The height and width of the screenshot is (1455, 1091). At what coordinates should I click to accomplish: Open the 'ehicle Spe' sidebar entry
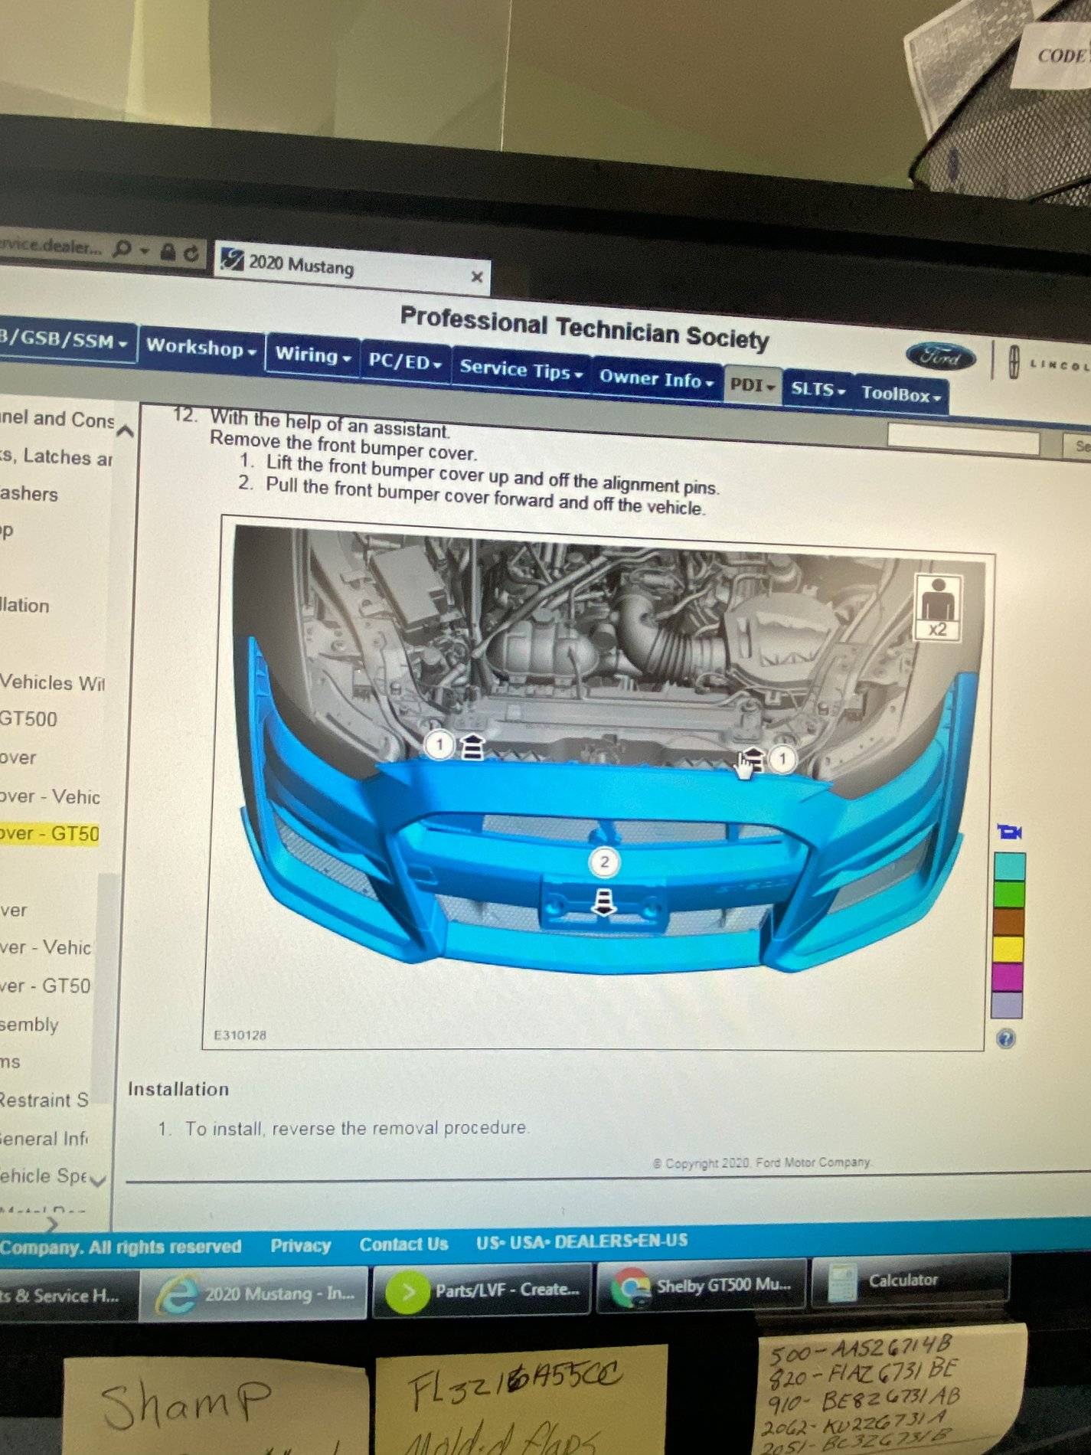tap(43, 1175)
